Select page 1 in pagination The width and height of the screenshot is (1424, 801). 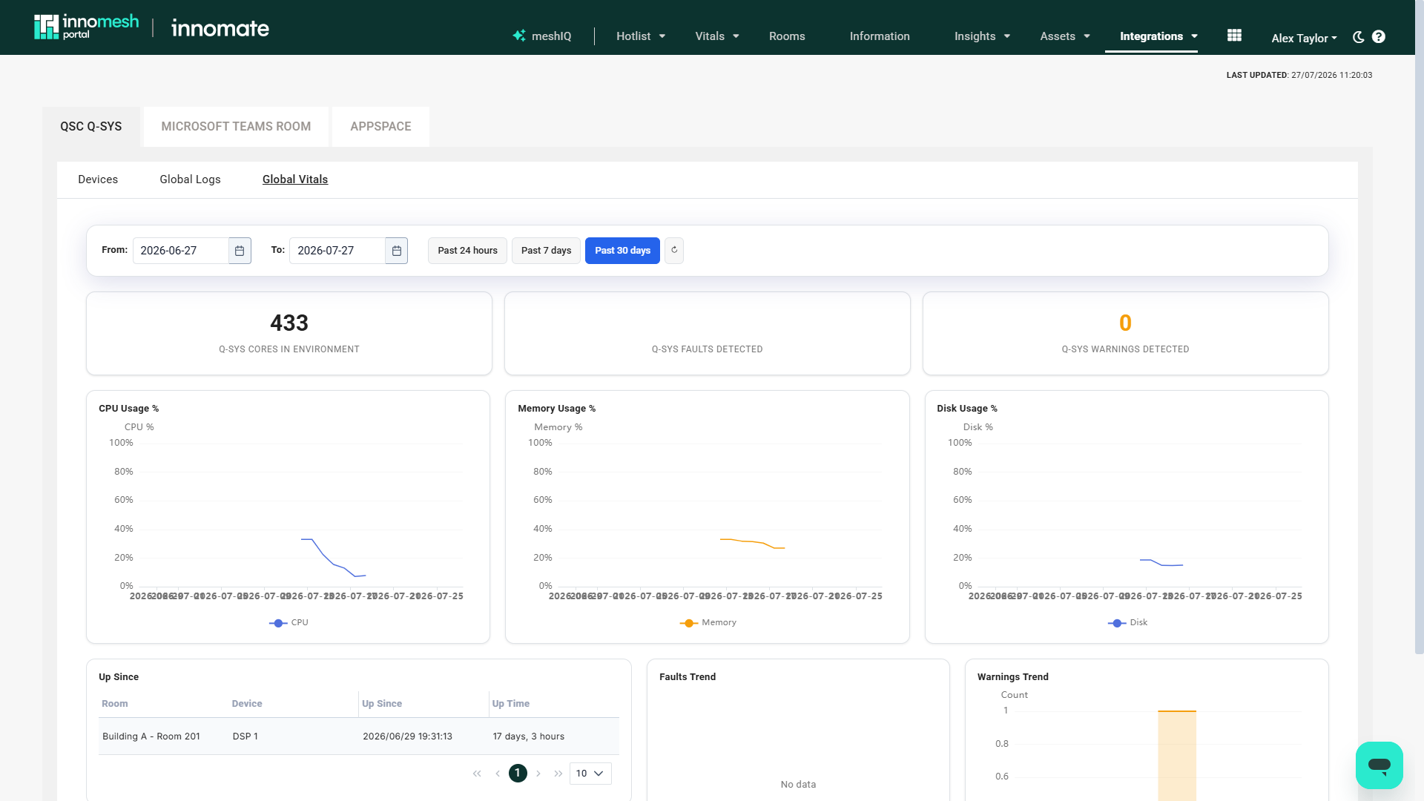518,774
